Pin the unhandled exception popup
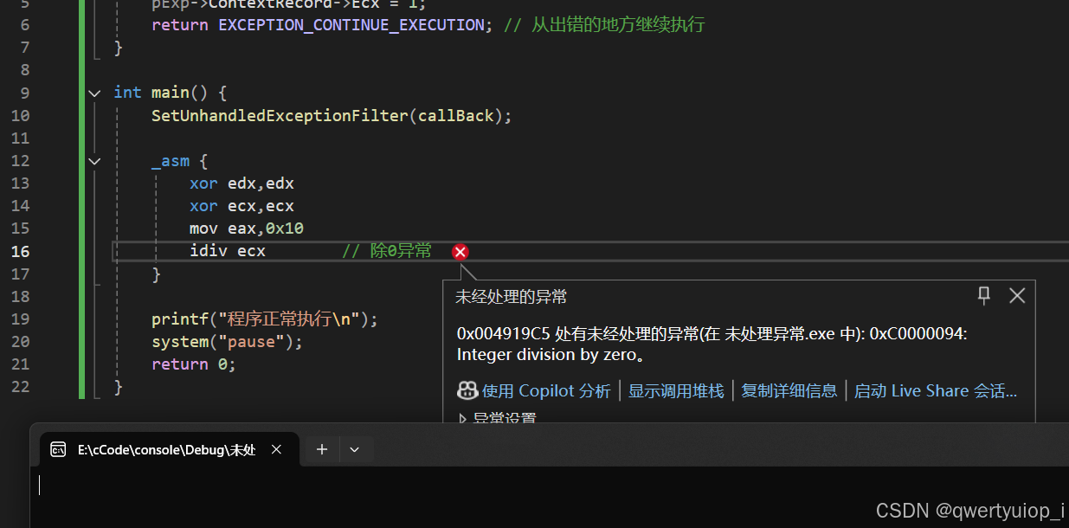The width and height of the screenshot is (1069, 528). pos(984,295)
